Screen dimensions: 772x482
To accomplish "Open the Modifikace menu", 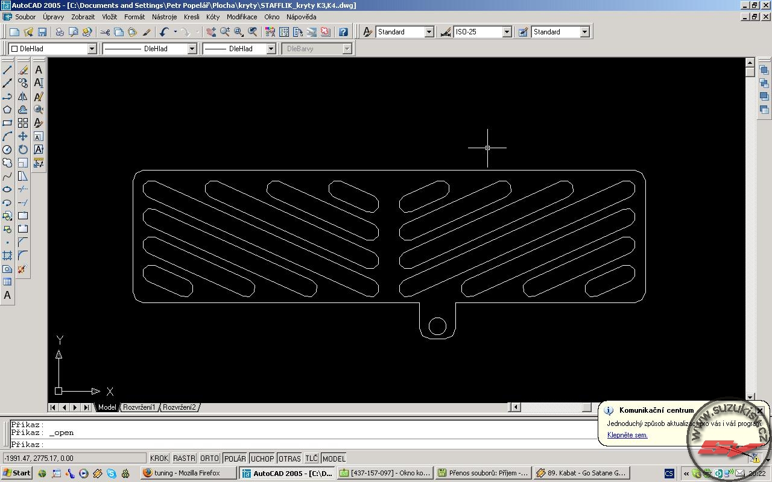I will 242,17.
